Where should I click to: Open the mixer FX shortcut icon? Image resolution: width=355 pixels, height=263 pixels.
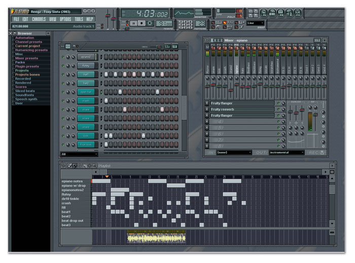tap(298, 13)
